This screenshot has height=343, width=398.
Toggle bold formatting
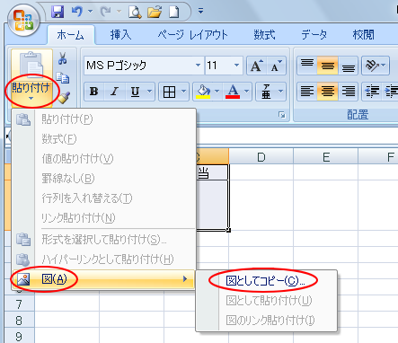click(94, 92)
